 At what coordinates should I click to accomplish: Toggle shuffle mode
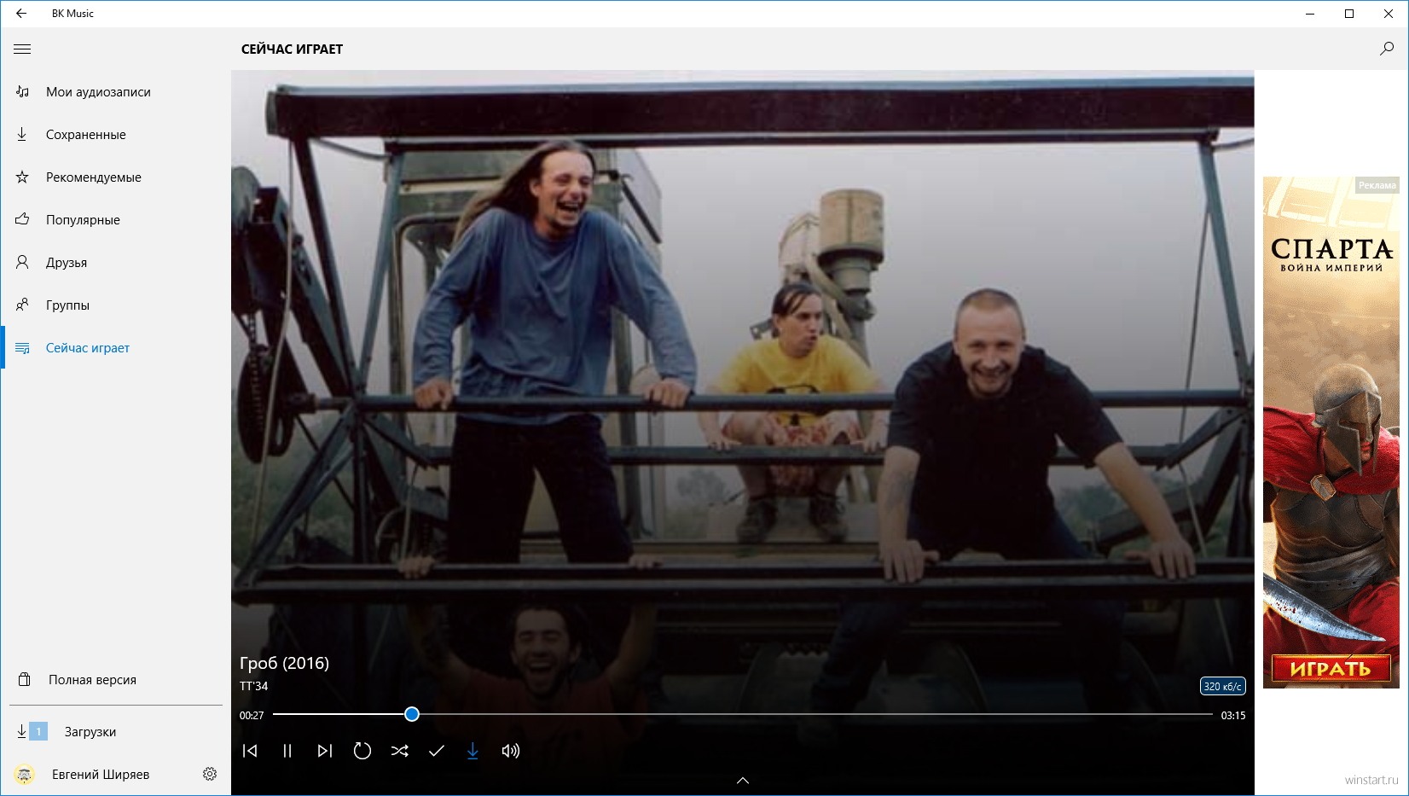pos(399,751)
